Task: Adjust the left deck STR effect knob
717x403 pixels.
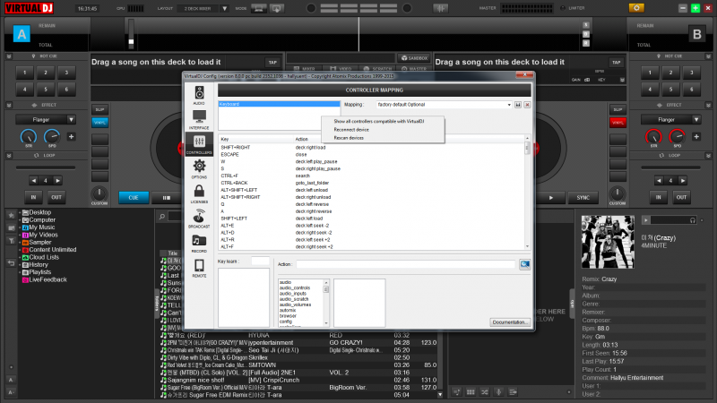Action: pyautogui.click(x=29, y=137)
